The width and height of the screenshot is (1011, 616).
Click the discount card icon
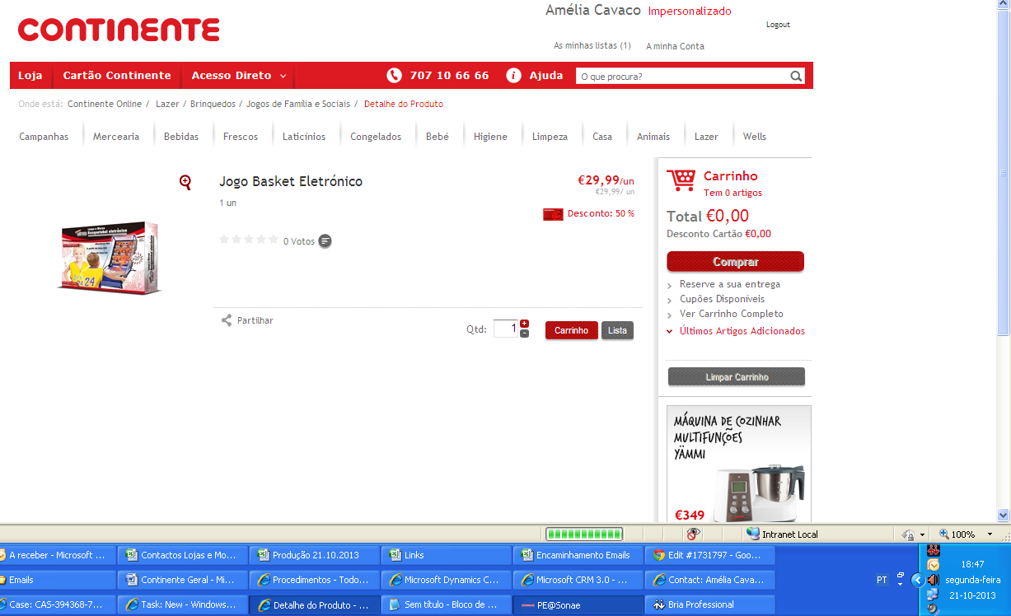[553, 214]
